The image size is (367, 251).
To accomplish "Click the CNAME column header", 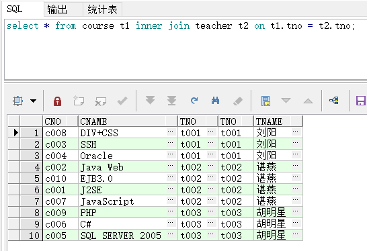I will (x=128, y=121).
